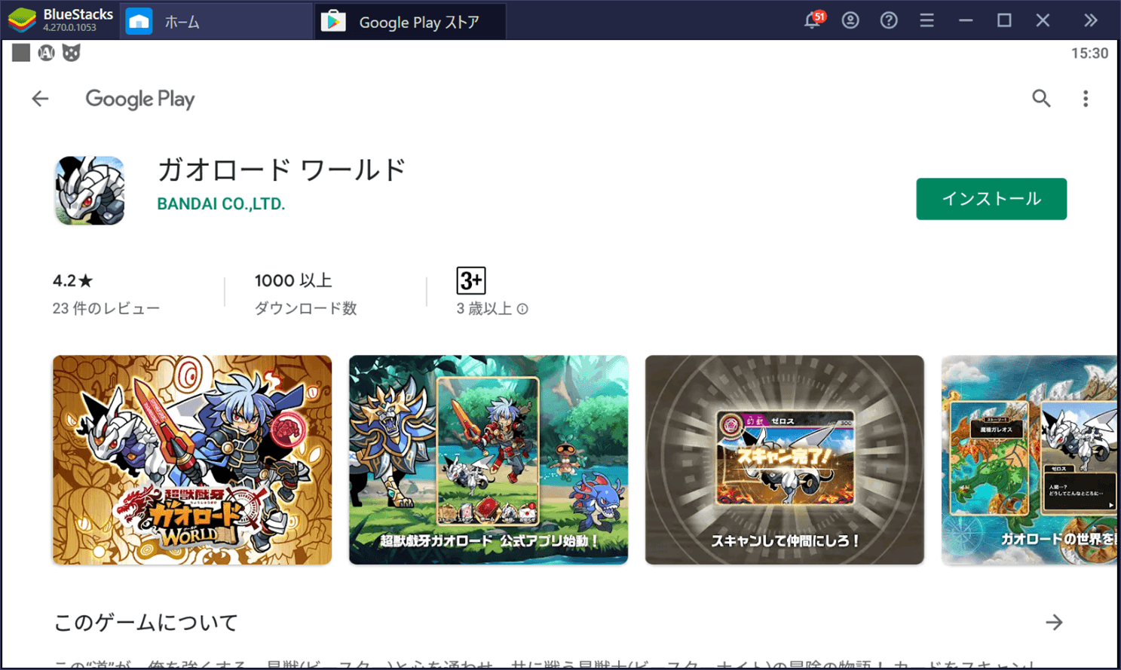Click the cat face status bar icon
1121x670 pixels.
(x=71, y=53)
